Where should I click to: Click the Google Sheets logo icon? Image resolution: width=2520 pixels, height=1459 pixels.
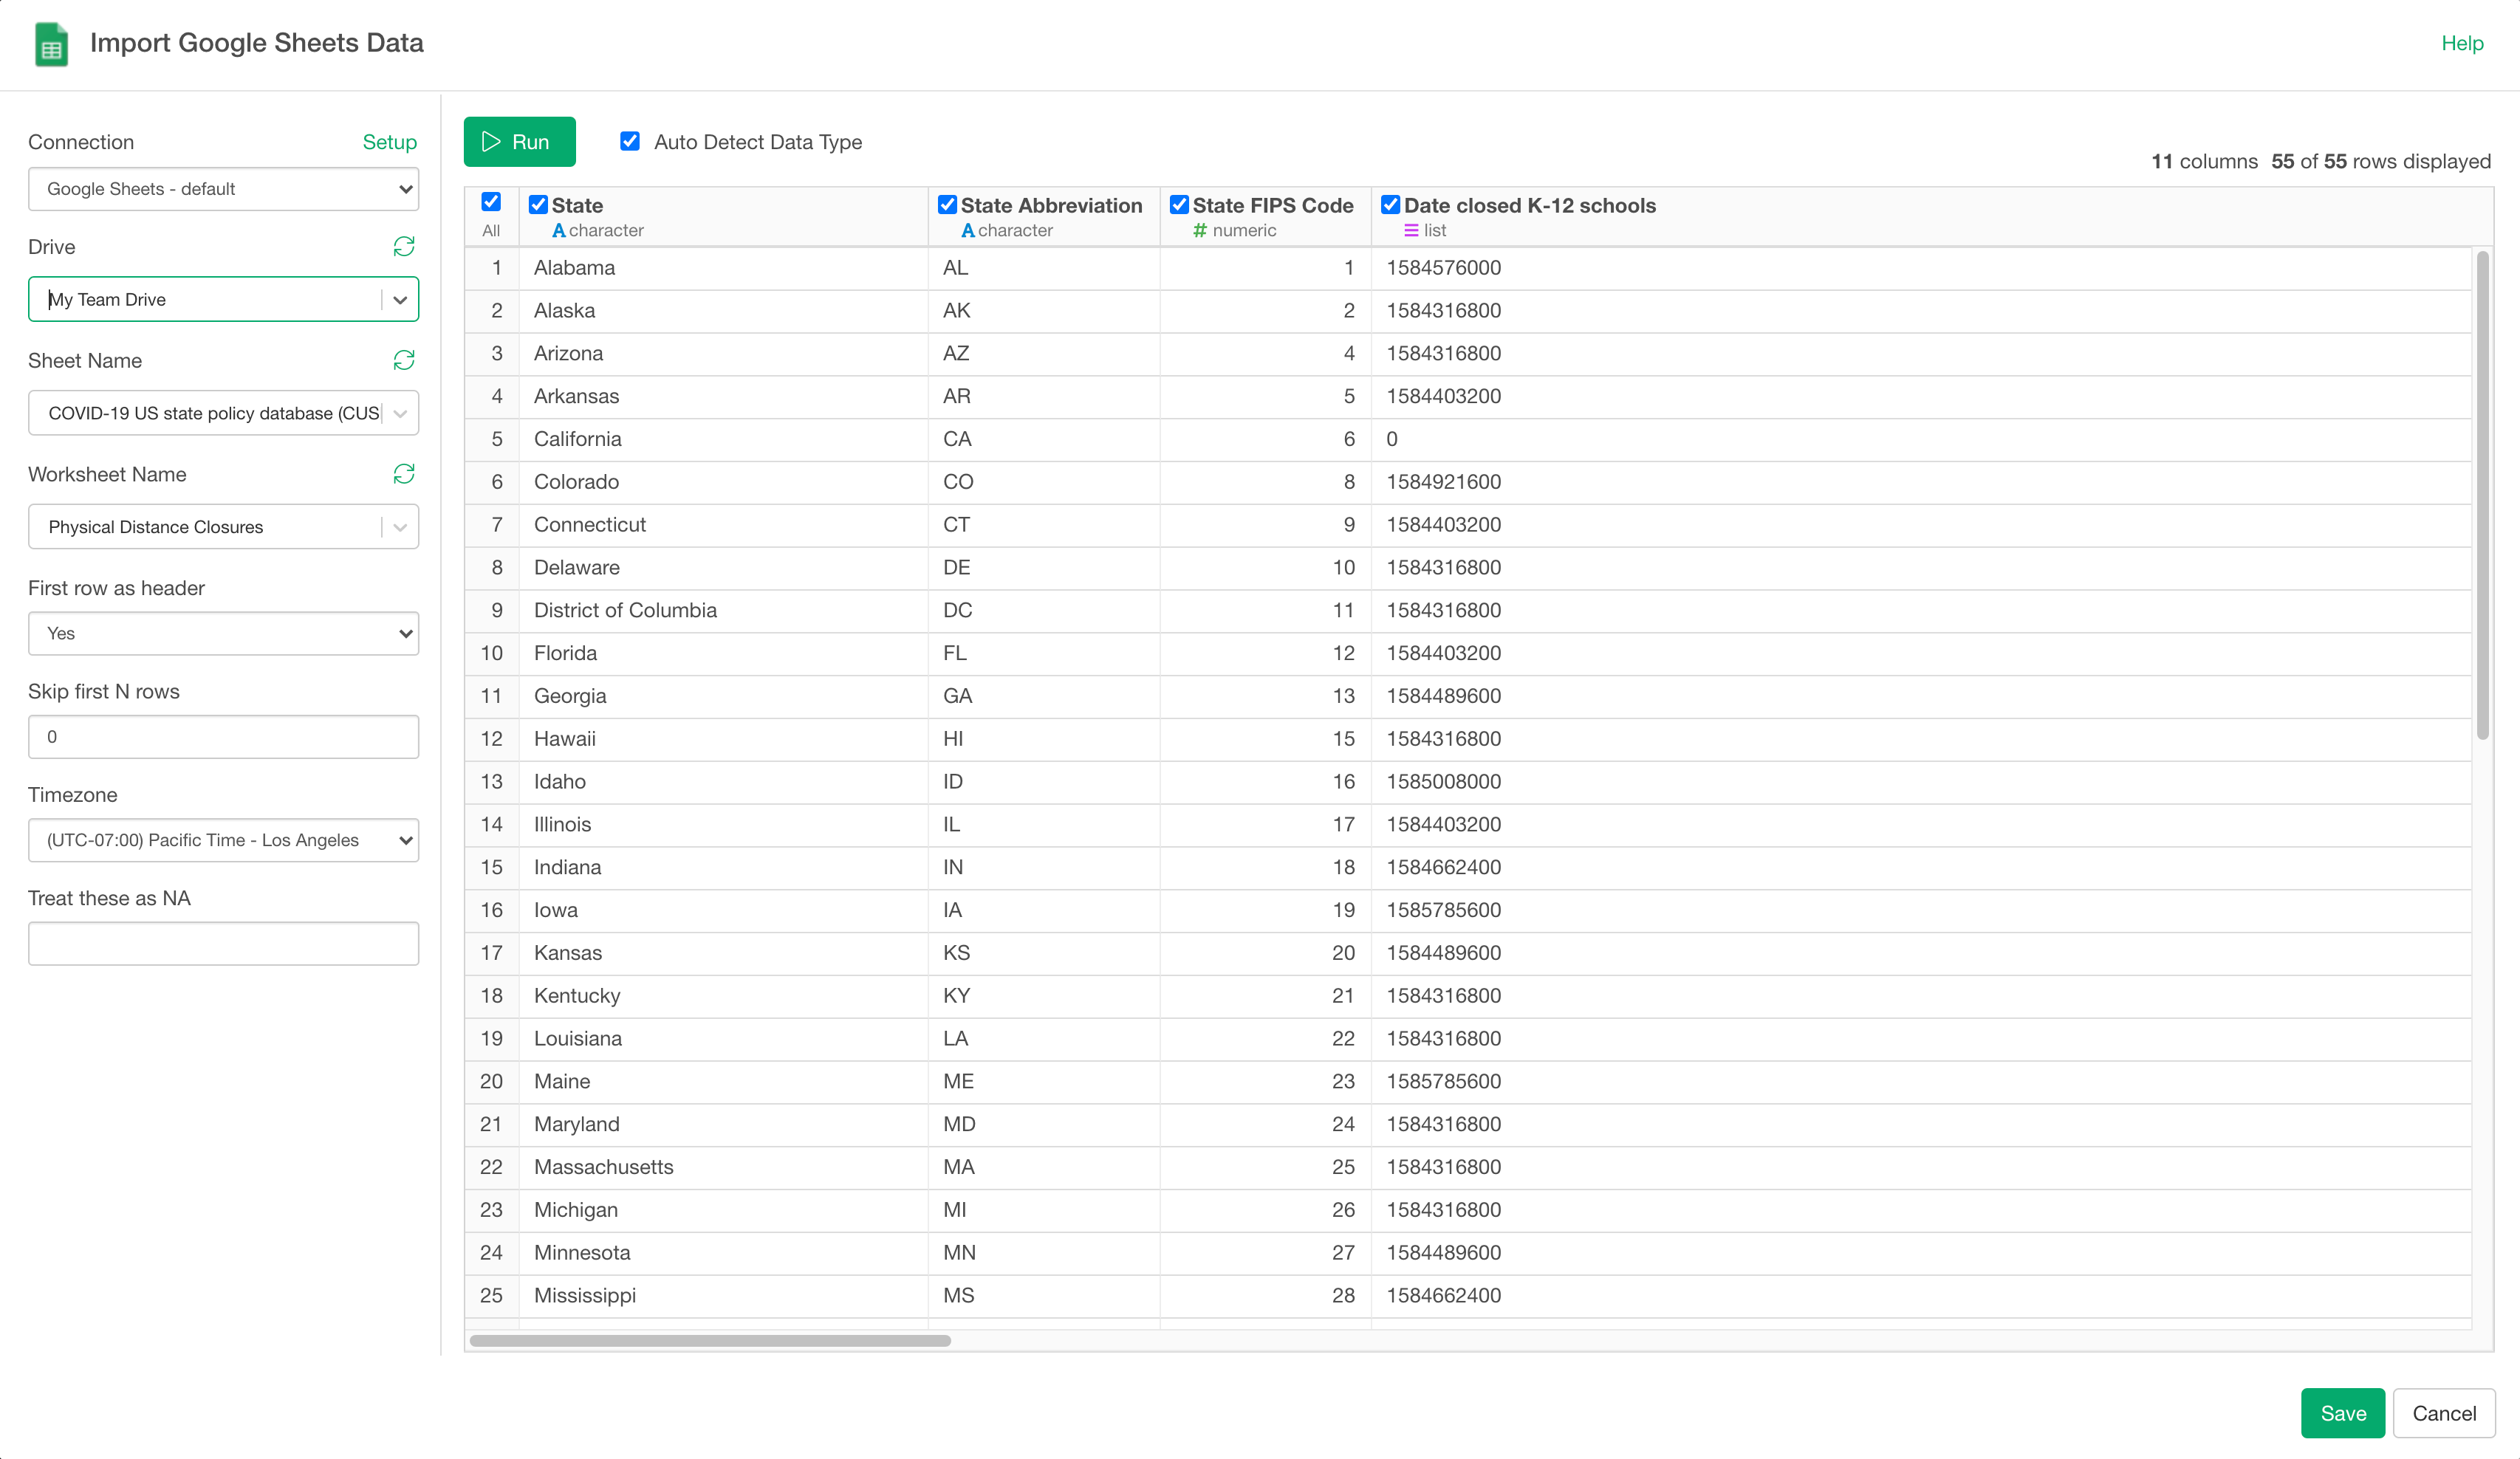coord(51,44)
